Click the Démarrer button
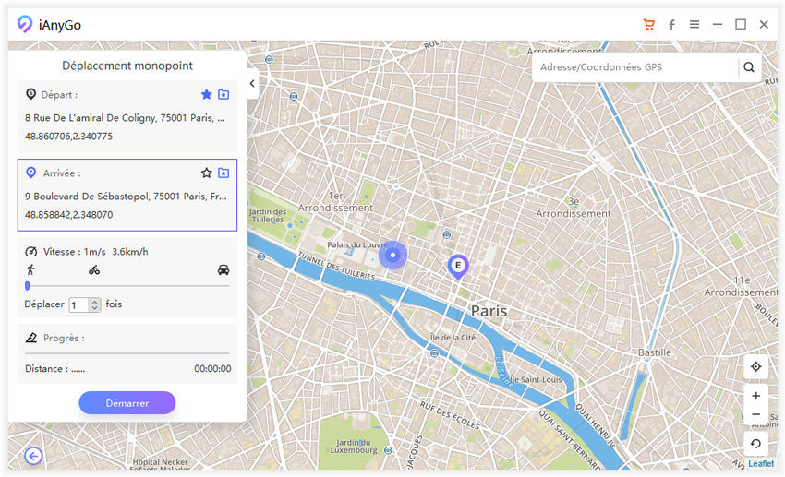The image size is (785, 477). coord(127,403)
